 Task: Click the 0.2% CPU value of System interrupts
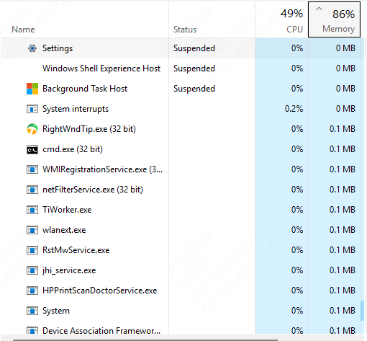(x=294, y=109)
